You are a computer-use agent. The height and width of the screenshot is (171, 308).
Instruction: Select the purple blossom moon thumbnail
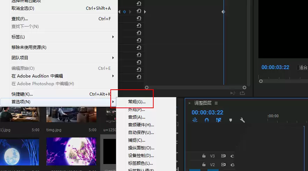click(71, 151)
